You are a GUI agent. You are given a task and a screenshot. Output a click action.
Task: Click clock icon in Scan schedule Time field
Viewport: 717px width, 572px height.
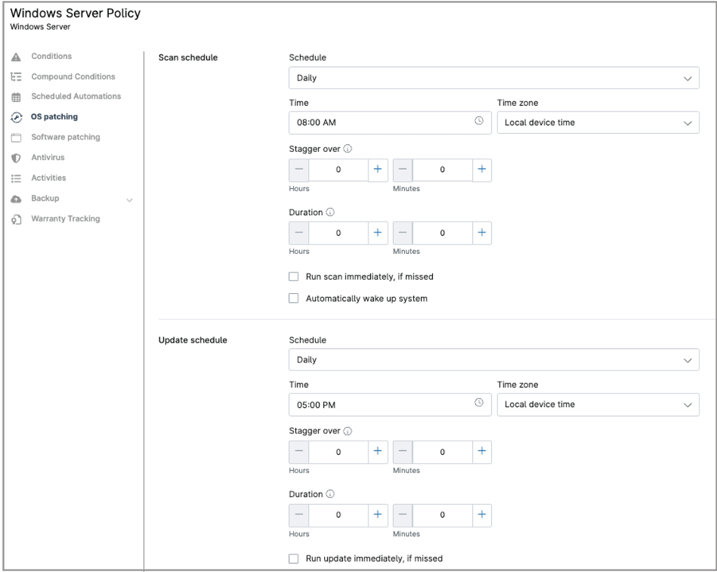point(479,121)
